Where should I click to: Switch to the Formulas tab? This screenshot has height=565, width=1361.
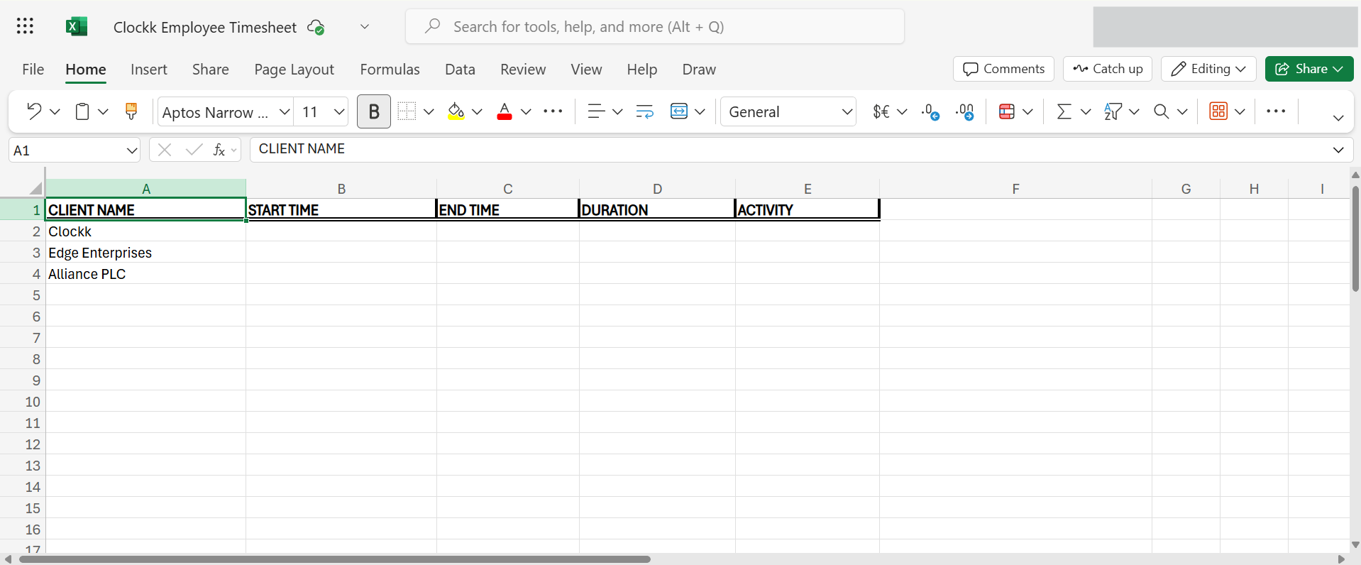(390, 70)
